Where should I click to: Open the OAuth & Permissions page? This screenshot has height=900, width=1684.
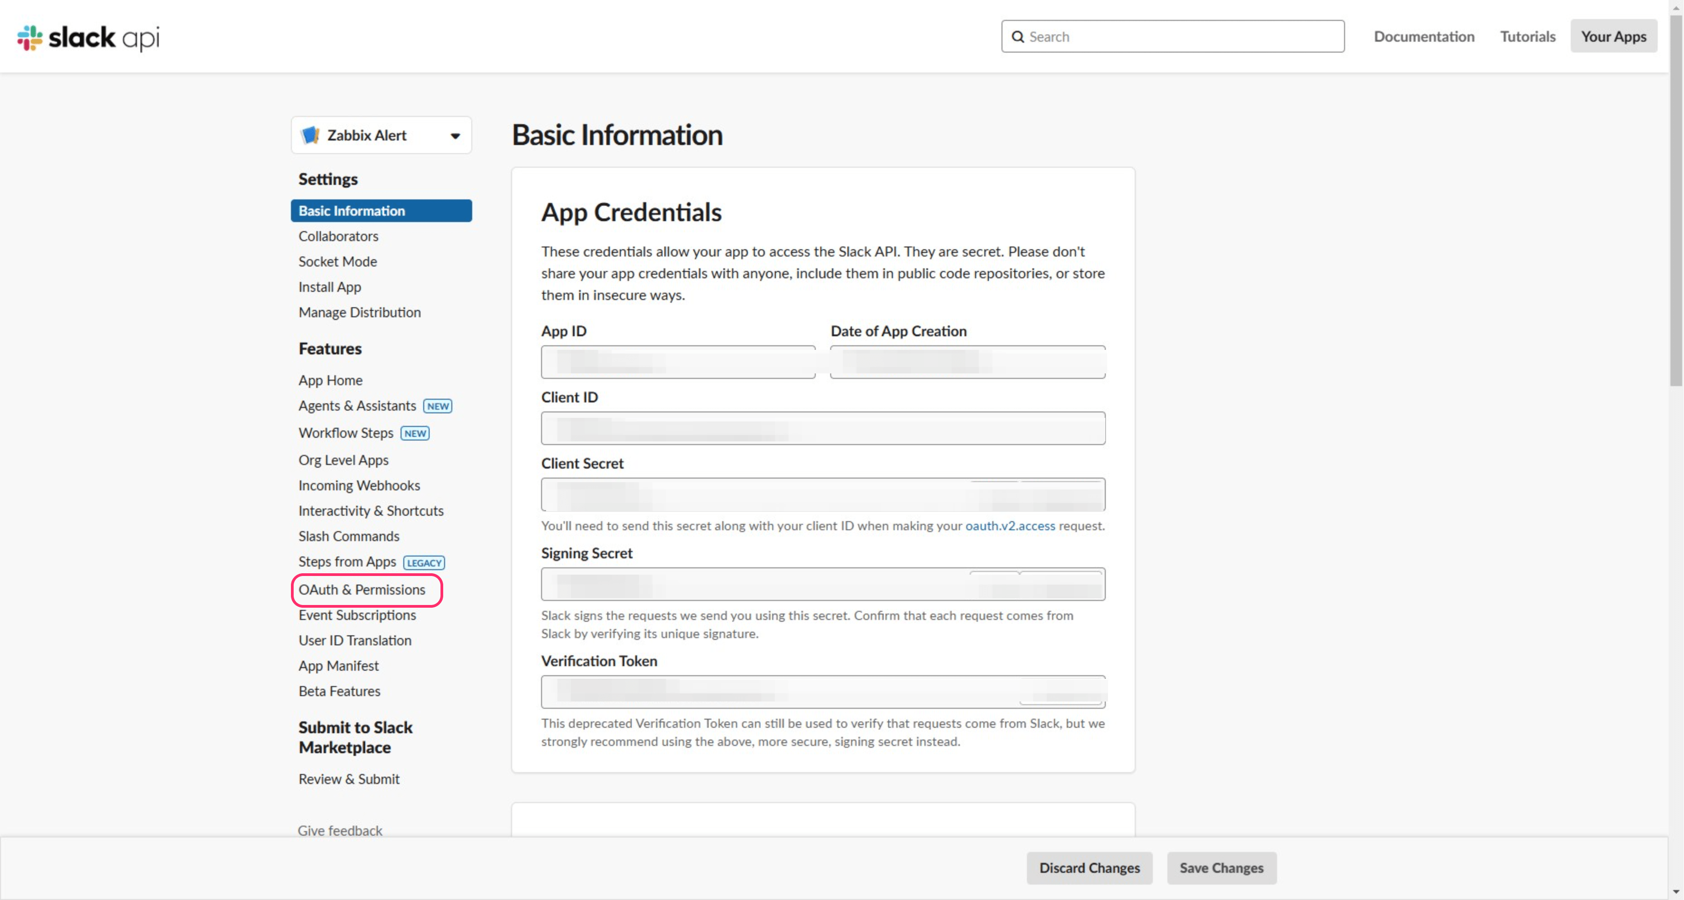[362, 590]
